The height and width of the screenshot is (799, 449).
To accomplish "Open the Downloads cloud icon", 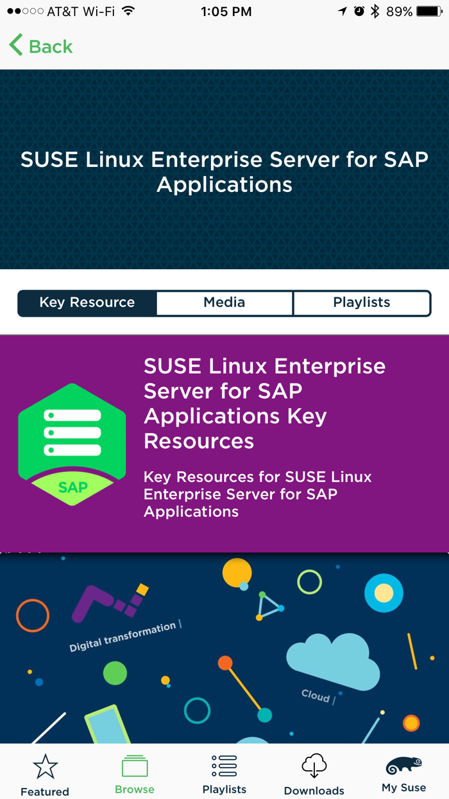I will pos(314,766).
